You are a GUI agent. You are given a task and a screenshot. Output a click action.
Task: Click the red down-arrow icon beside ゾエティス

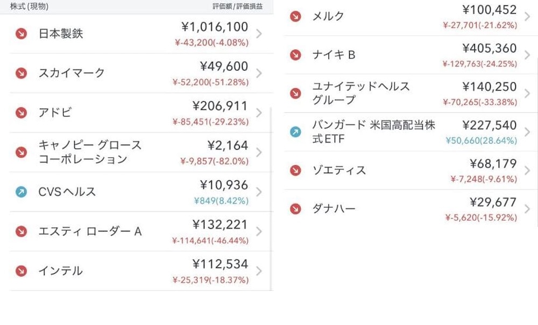coord(295,171)
